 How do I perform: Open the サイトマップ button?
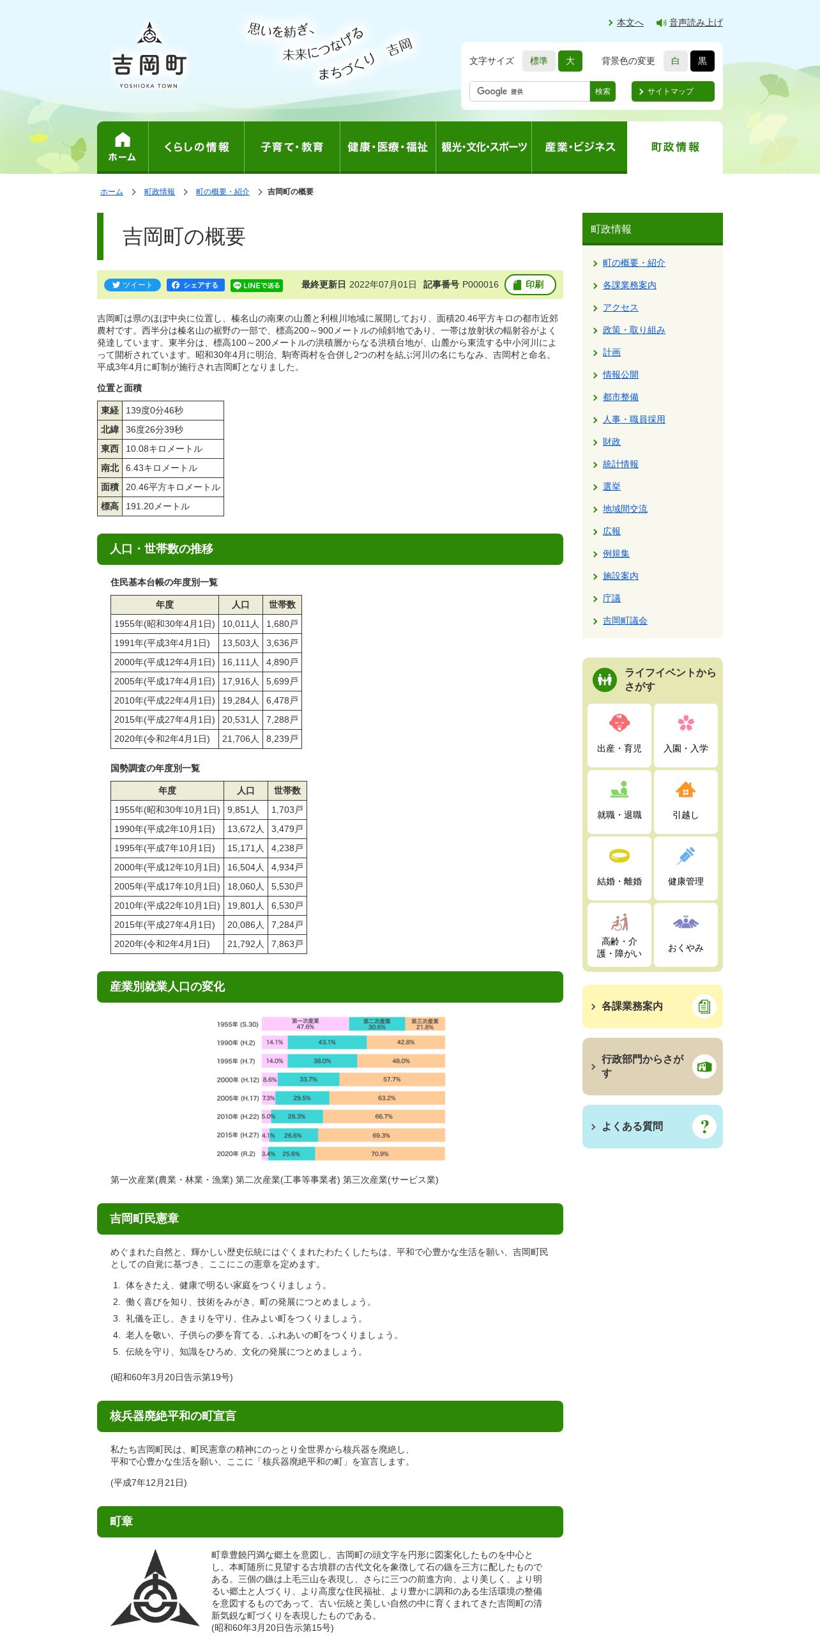tap(673, 91)
